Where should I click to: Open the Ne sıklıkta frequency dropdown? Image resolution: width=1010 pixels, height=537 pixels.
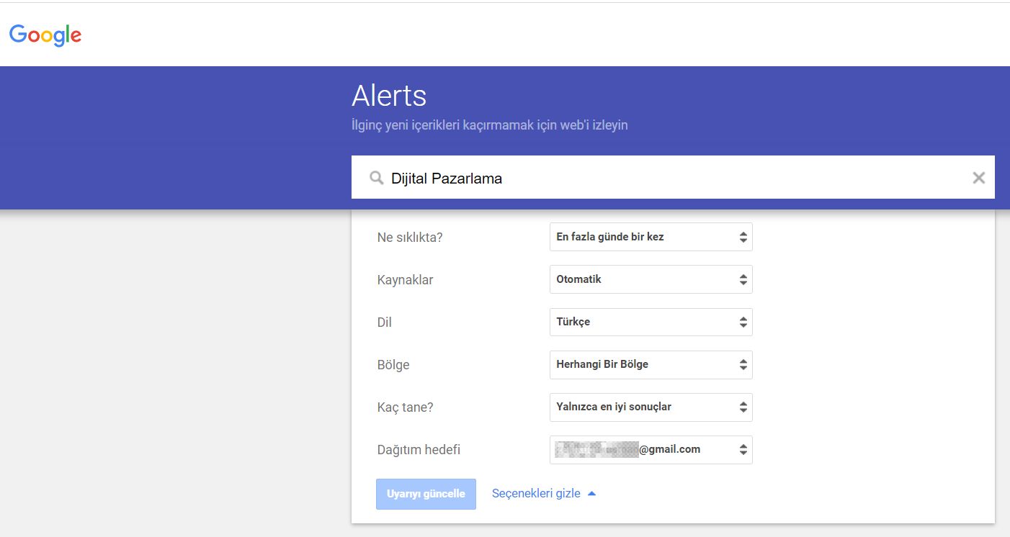pyautogui.click(x=651, y=237)
